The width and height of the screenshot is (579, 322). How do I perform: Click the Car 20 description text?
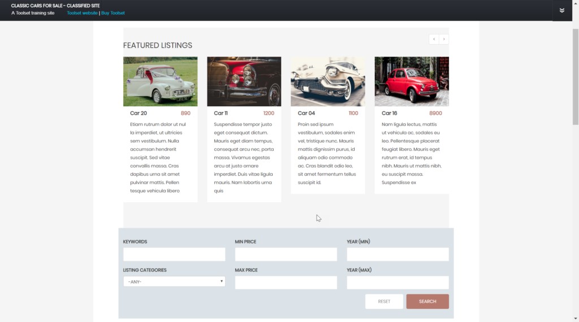158,158
